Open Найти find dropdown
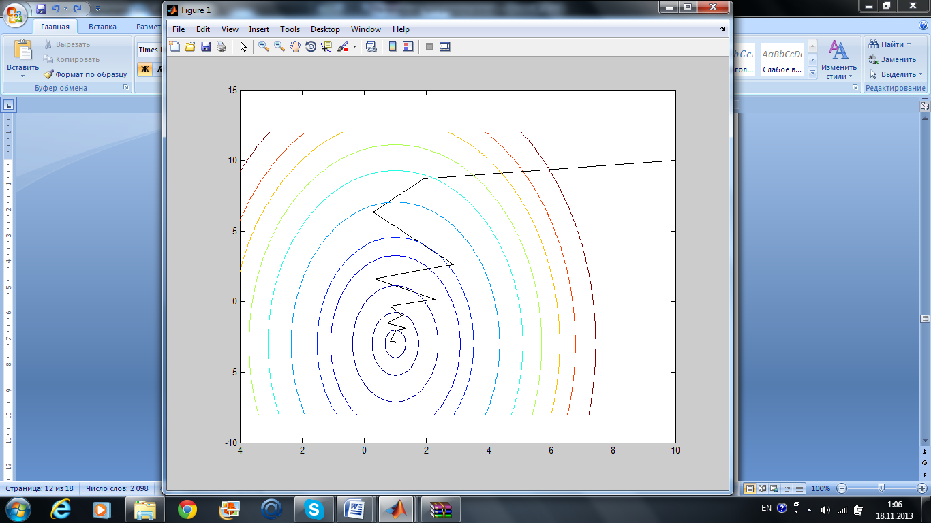 pos(889,44)
